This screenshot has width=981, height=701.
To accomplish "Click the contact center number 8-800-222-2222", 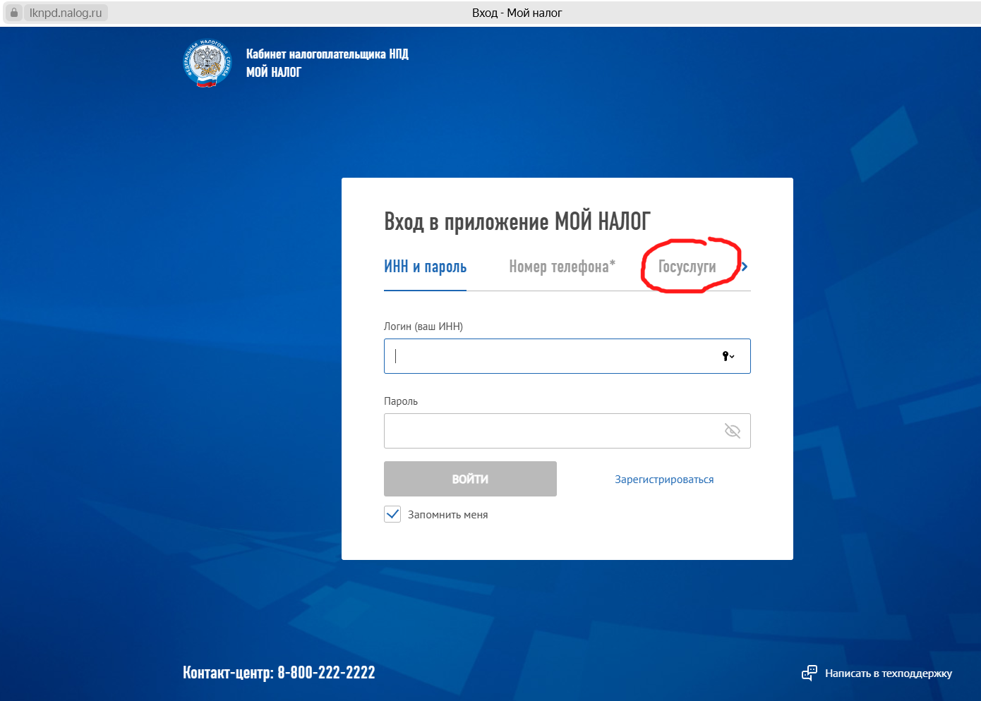I will point(326,673).
